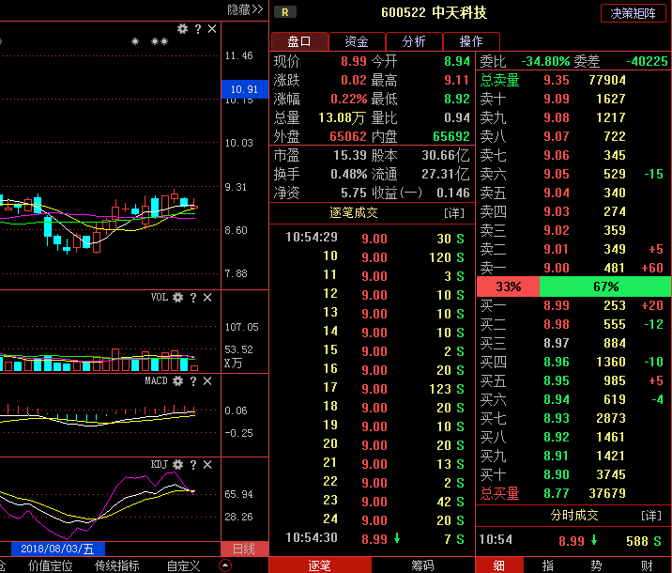
Task: Click the 价值定位 bottom tab
Action: point(50,565)
